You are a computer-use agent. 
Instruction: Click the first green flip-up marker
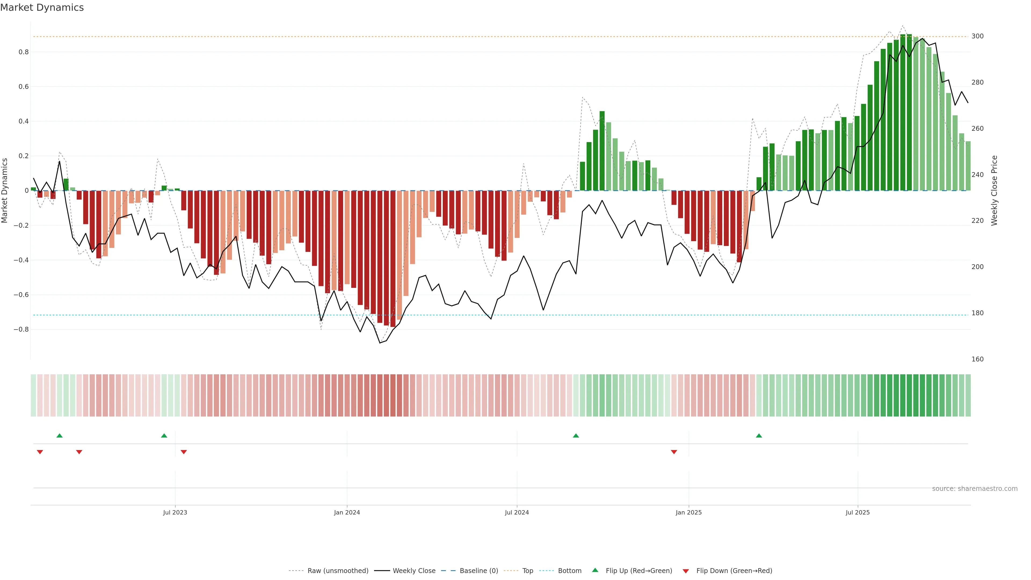click(x=60, y=436)
